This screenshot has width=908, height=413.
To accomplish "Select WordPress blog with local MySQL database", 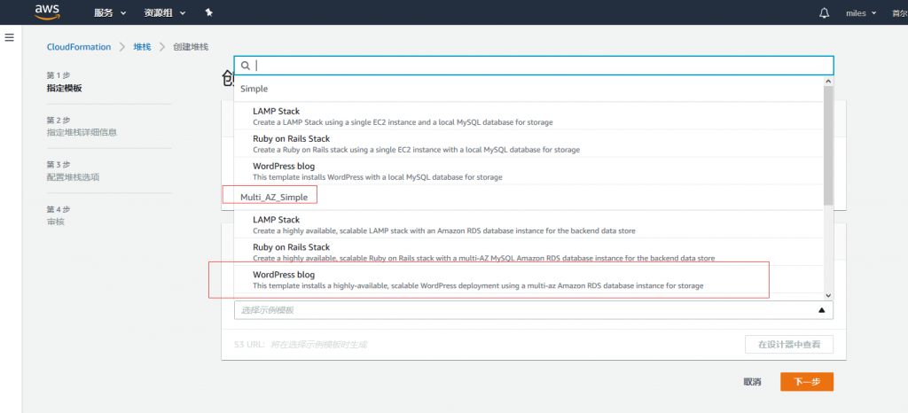I will [528, 171].
